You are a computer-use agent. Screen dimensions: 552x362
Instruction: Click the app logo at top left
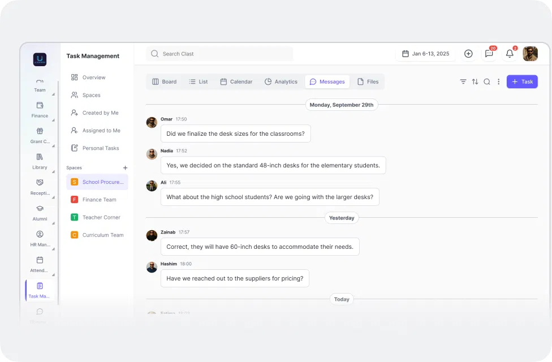40,59
